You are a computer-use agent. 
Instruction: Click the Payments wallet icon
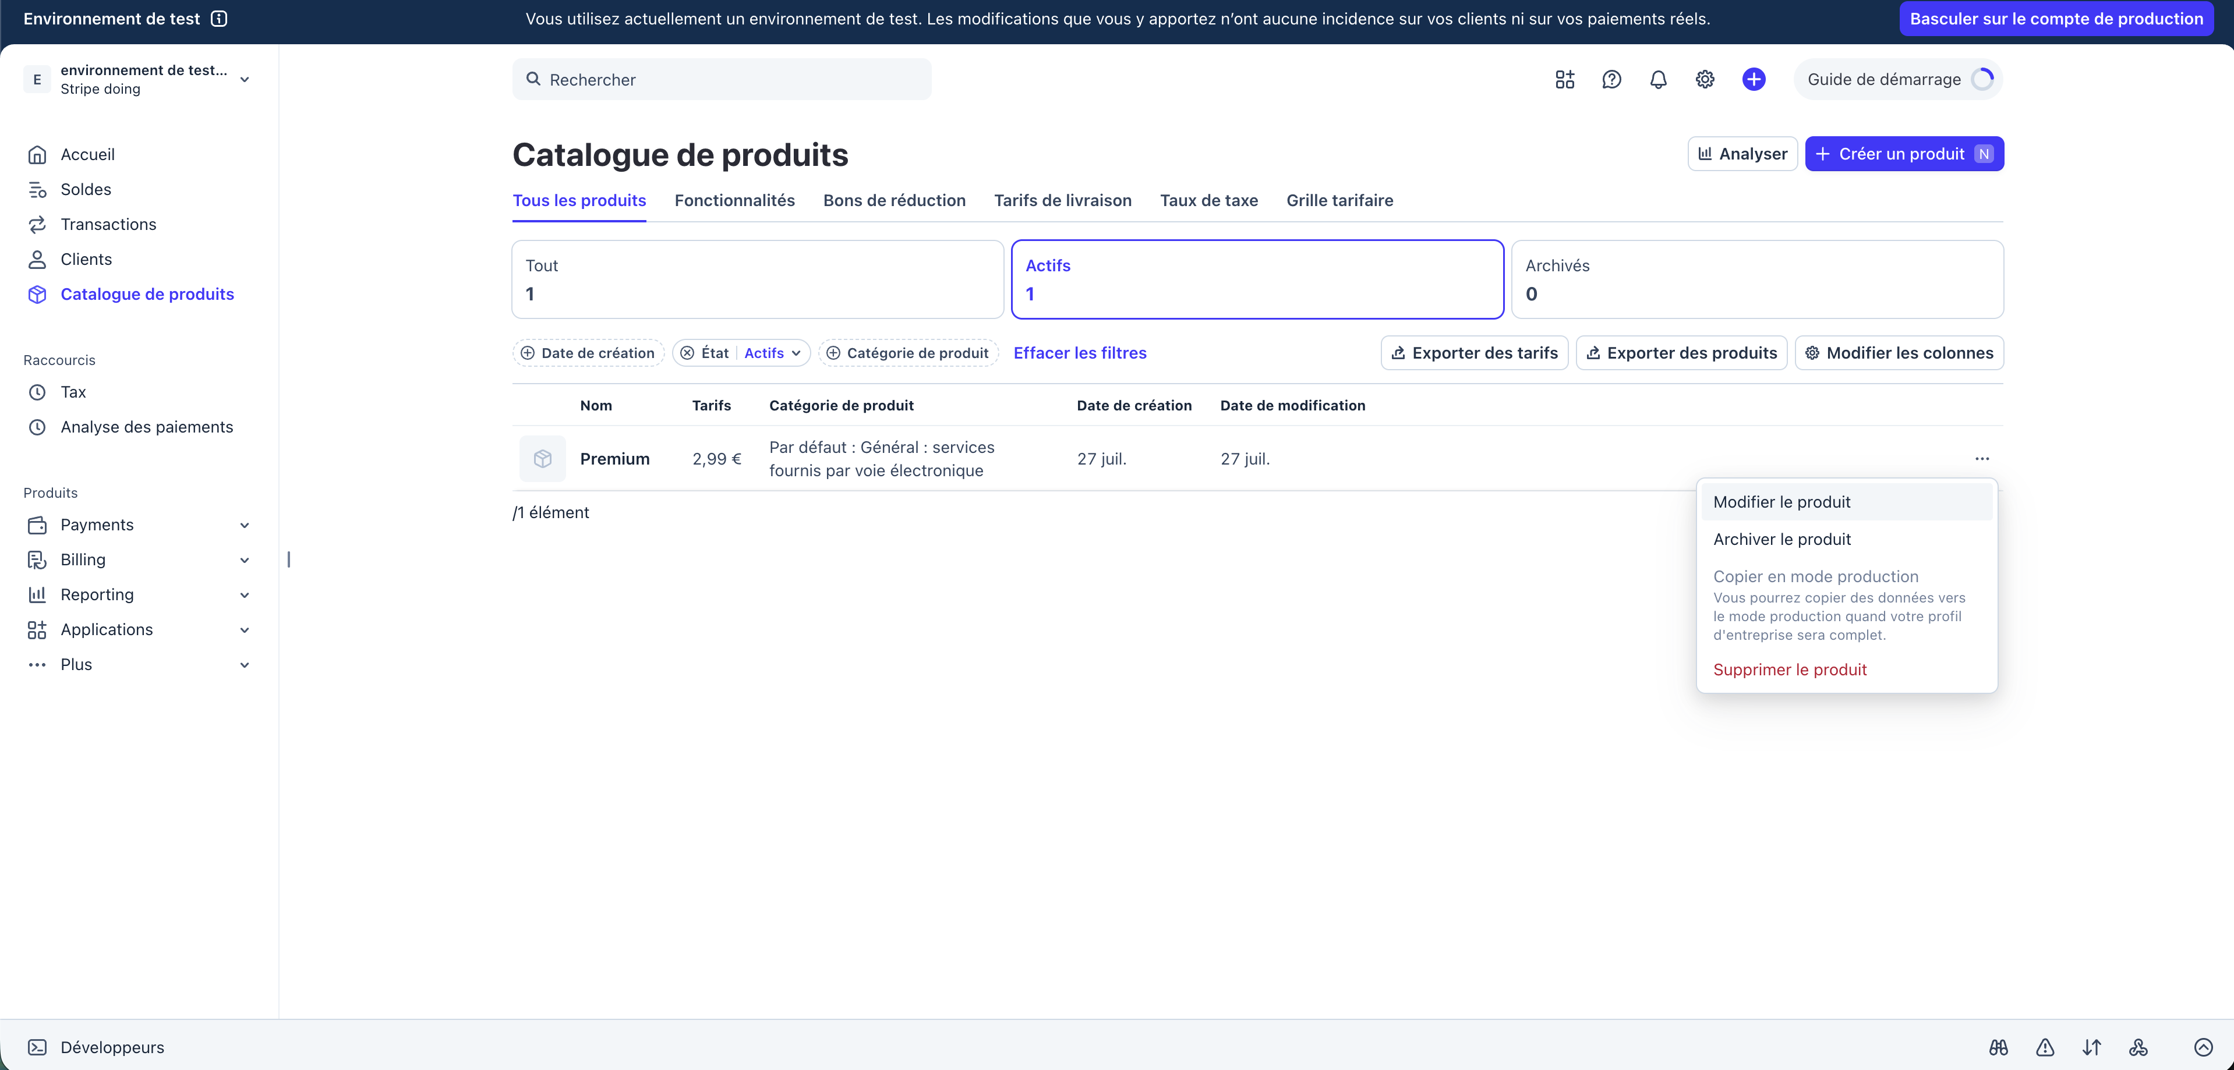tap(37, 526)
